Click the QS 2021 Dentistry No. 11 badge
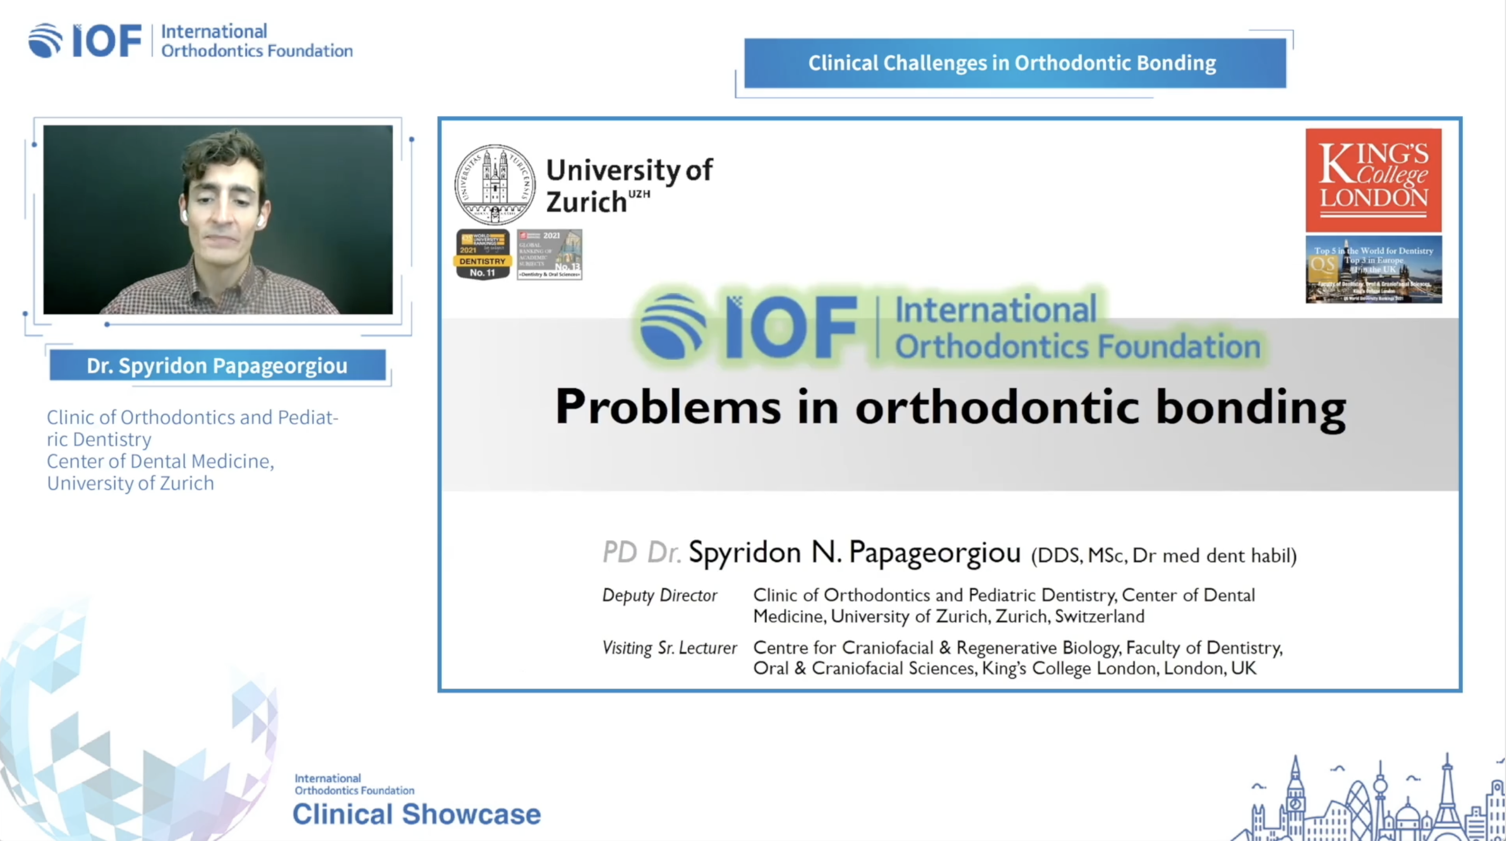The height and width of the screenshot is (841, 1506). (482, 254)
